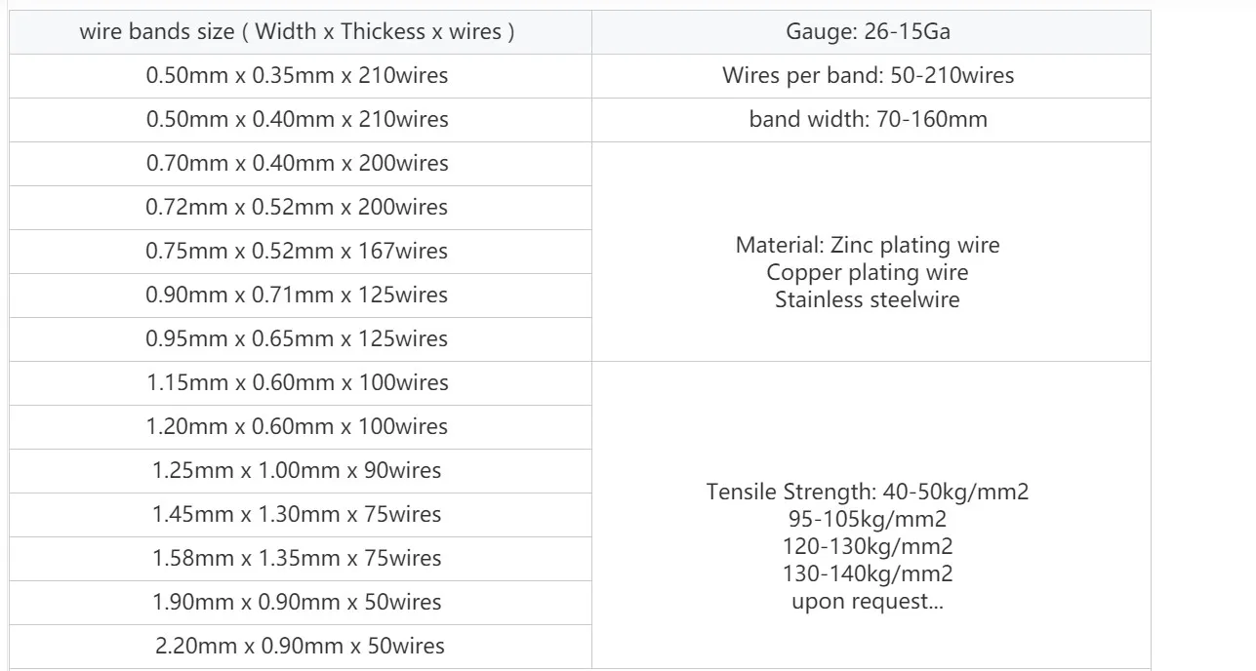Select the Tensile Strength specification cell
Image resolution: width=1256 pixels, height=671 pixels.
[868, 514]
